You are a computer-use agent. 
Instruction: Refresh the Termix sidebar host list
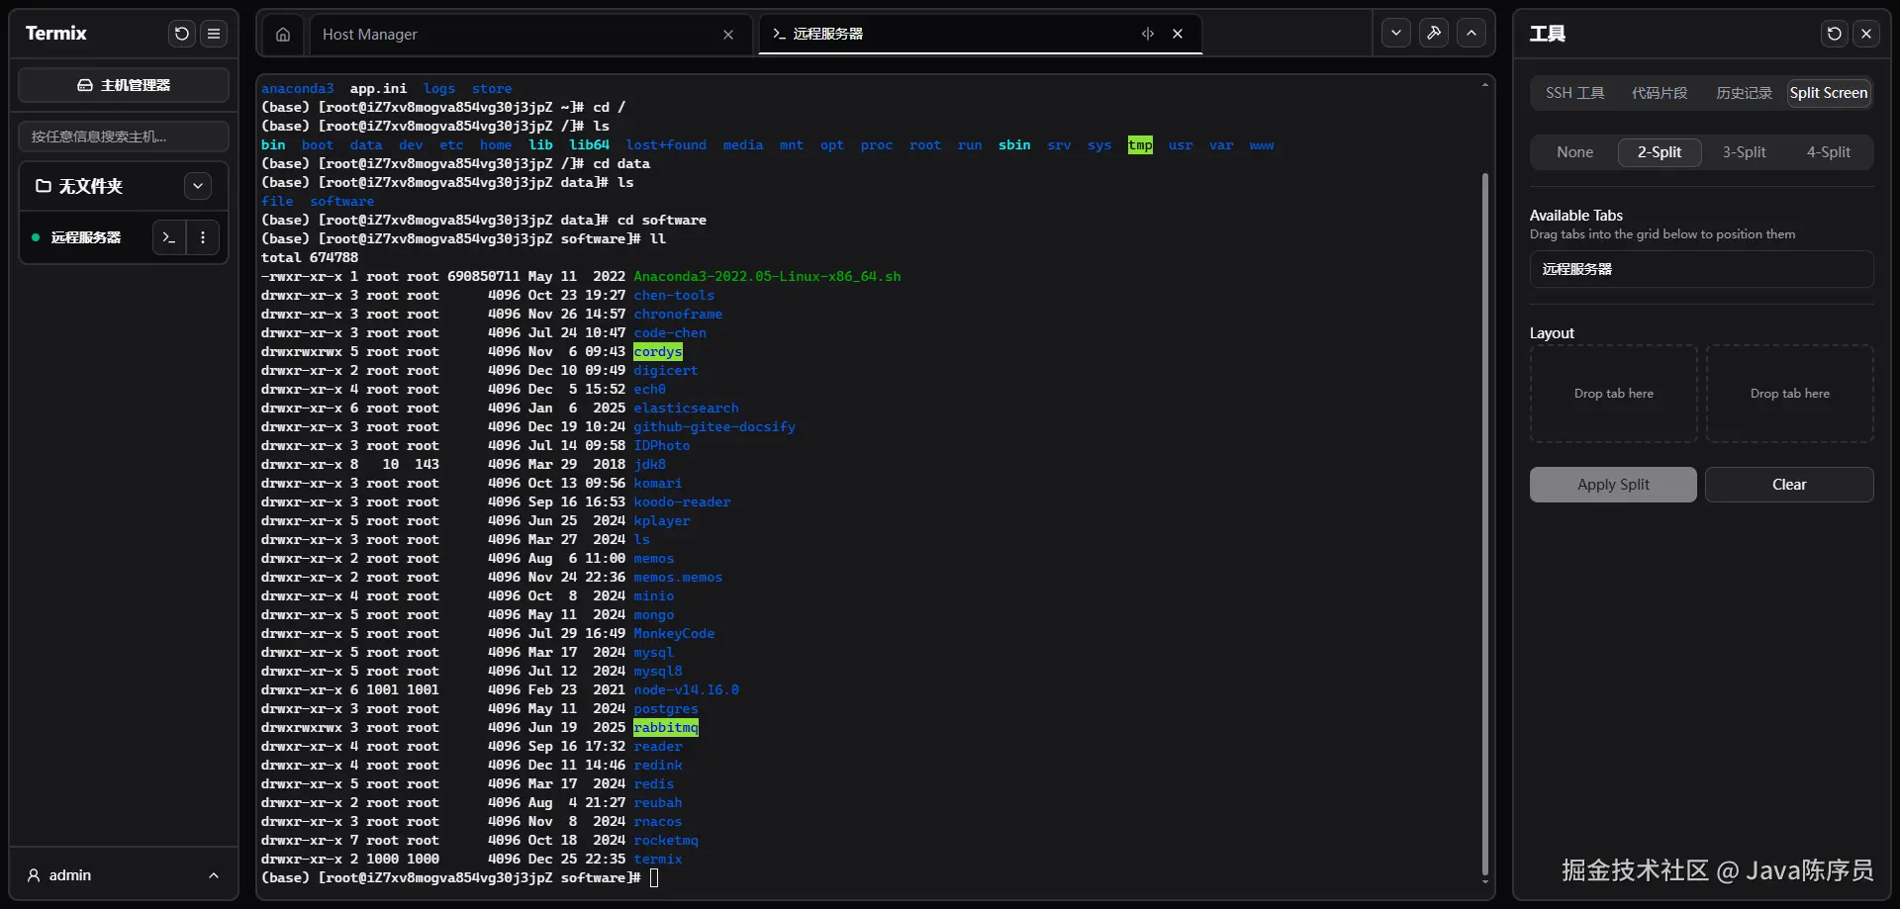point(181,34)
